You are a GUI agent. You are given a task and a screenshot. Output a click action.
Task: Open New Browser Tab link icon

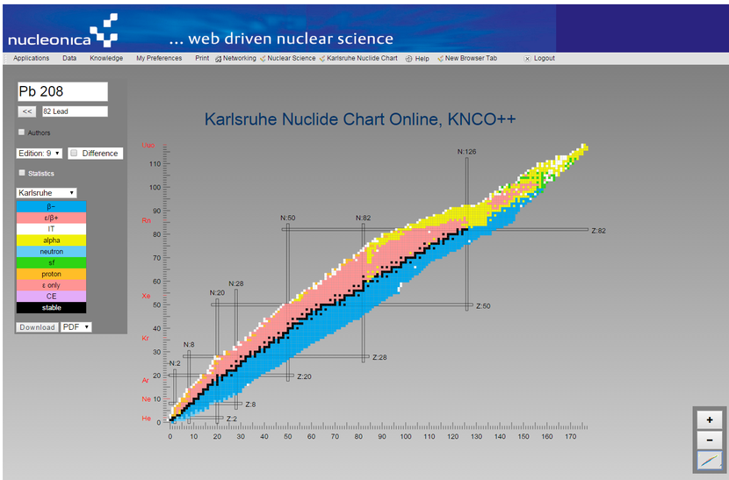coord(440,59)
